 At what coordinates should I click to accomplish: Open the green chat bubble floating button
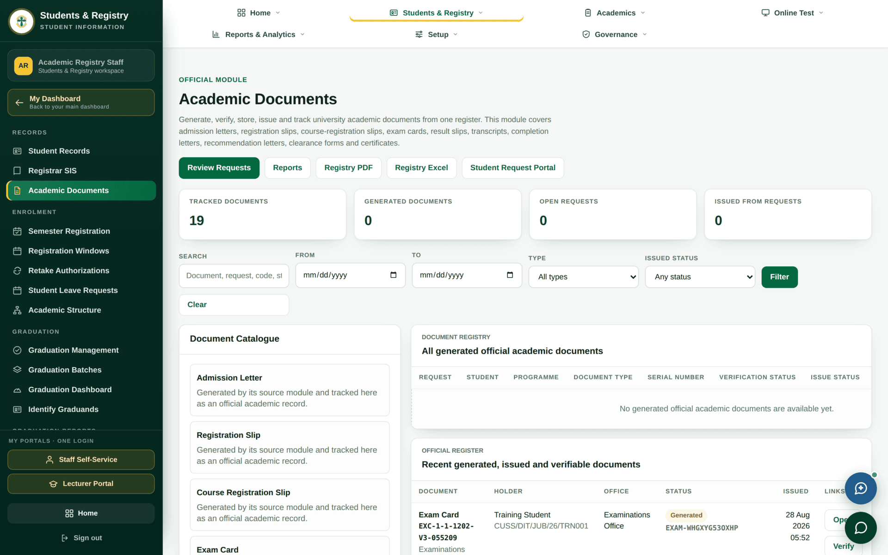coord(861,528)
